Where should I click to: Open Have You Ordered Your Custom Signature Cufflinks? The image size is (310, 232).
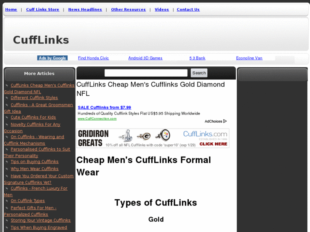point(39,179)
